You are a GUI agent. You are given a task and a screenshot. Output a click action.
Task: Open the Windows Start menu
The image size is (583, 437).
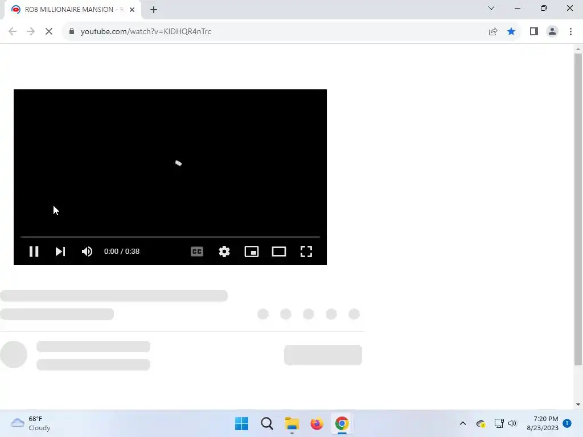241,423
